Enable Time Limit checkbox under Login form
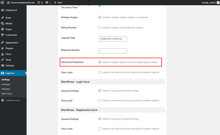Image resolution: width=220 pixels, height=135 pixels. pyautogui.click(x=100, y=100)
